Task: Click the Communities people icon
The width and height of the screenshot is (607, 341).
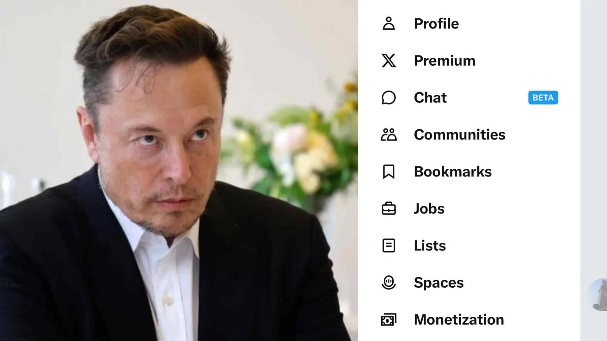Action: 389,135
